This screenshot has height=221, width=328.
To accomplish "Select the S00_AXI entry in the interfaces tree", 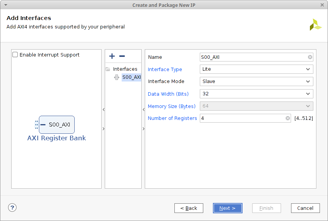I will 131,77.
